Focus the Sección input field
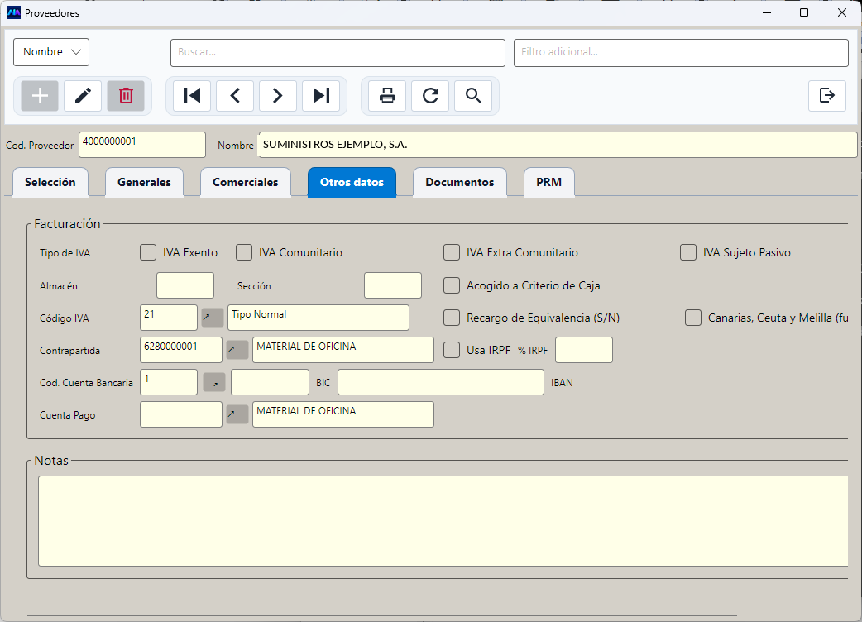Image resolution: width=862 pixels, height=622 pixels. click(x=392, y=285)
